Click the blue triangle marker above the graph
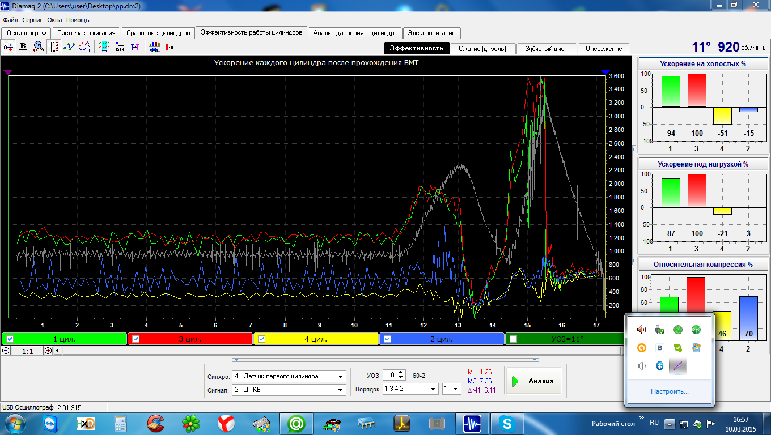The height and width of the screenshot is (435, 771). point(605,72)
